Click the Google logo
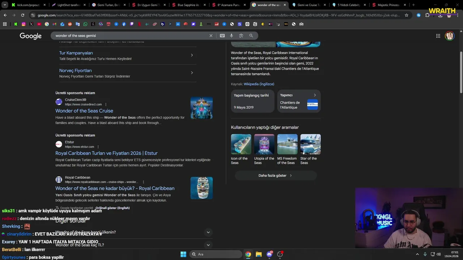Viewport: 463px width, 260px height. [x=31, y=36]
